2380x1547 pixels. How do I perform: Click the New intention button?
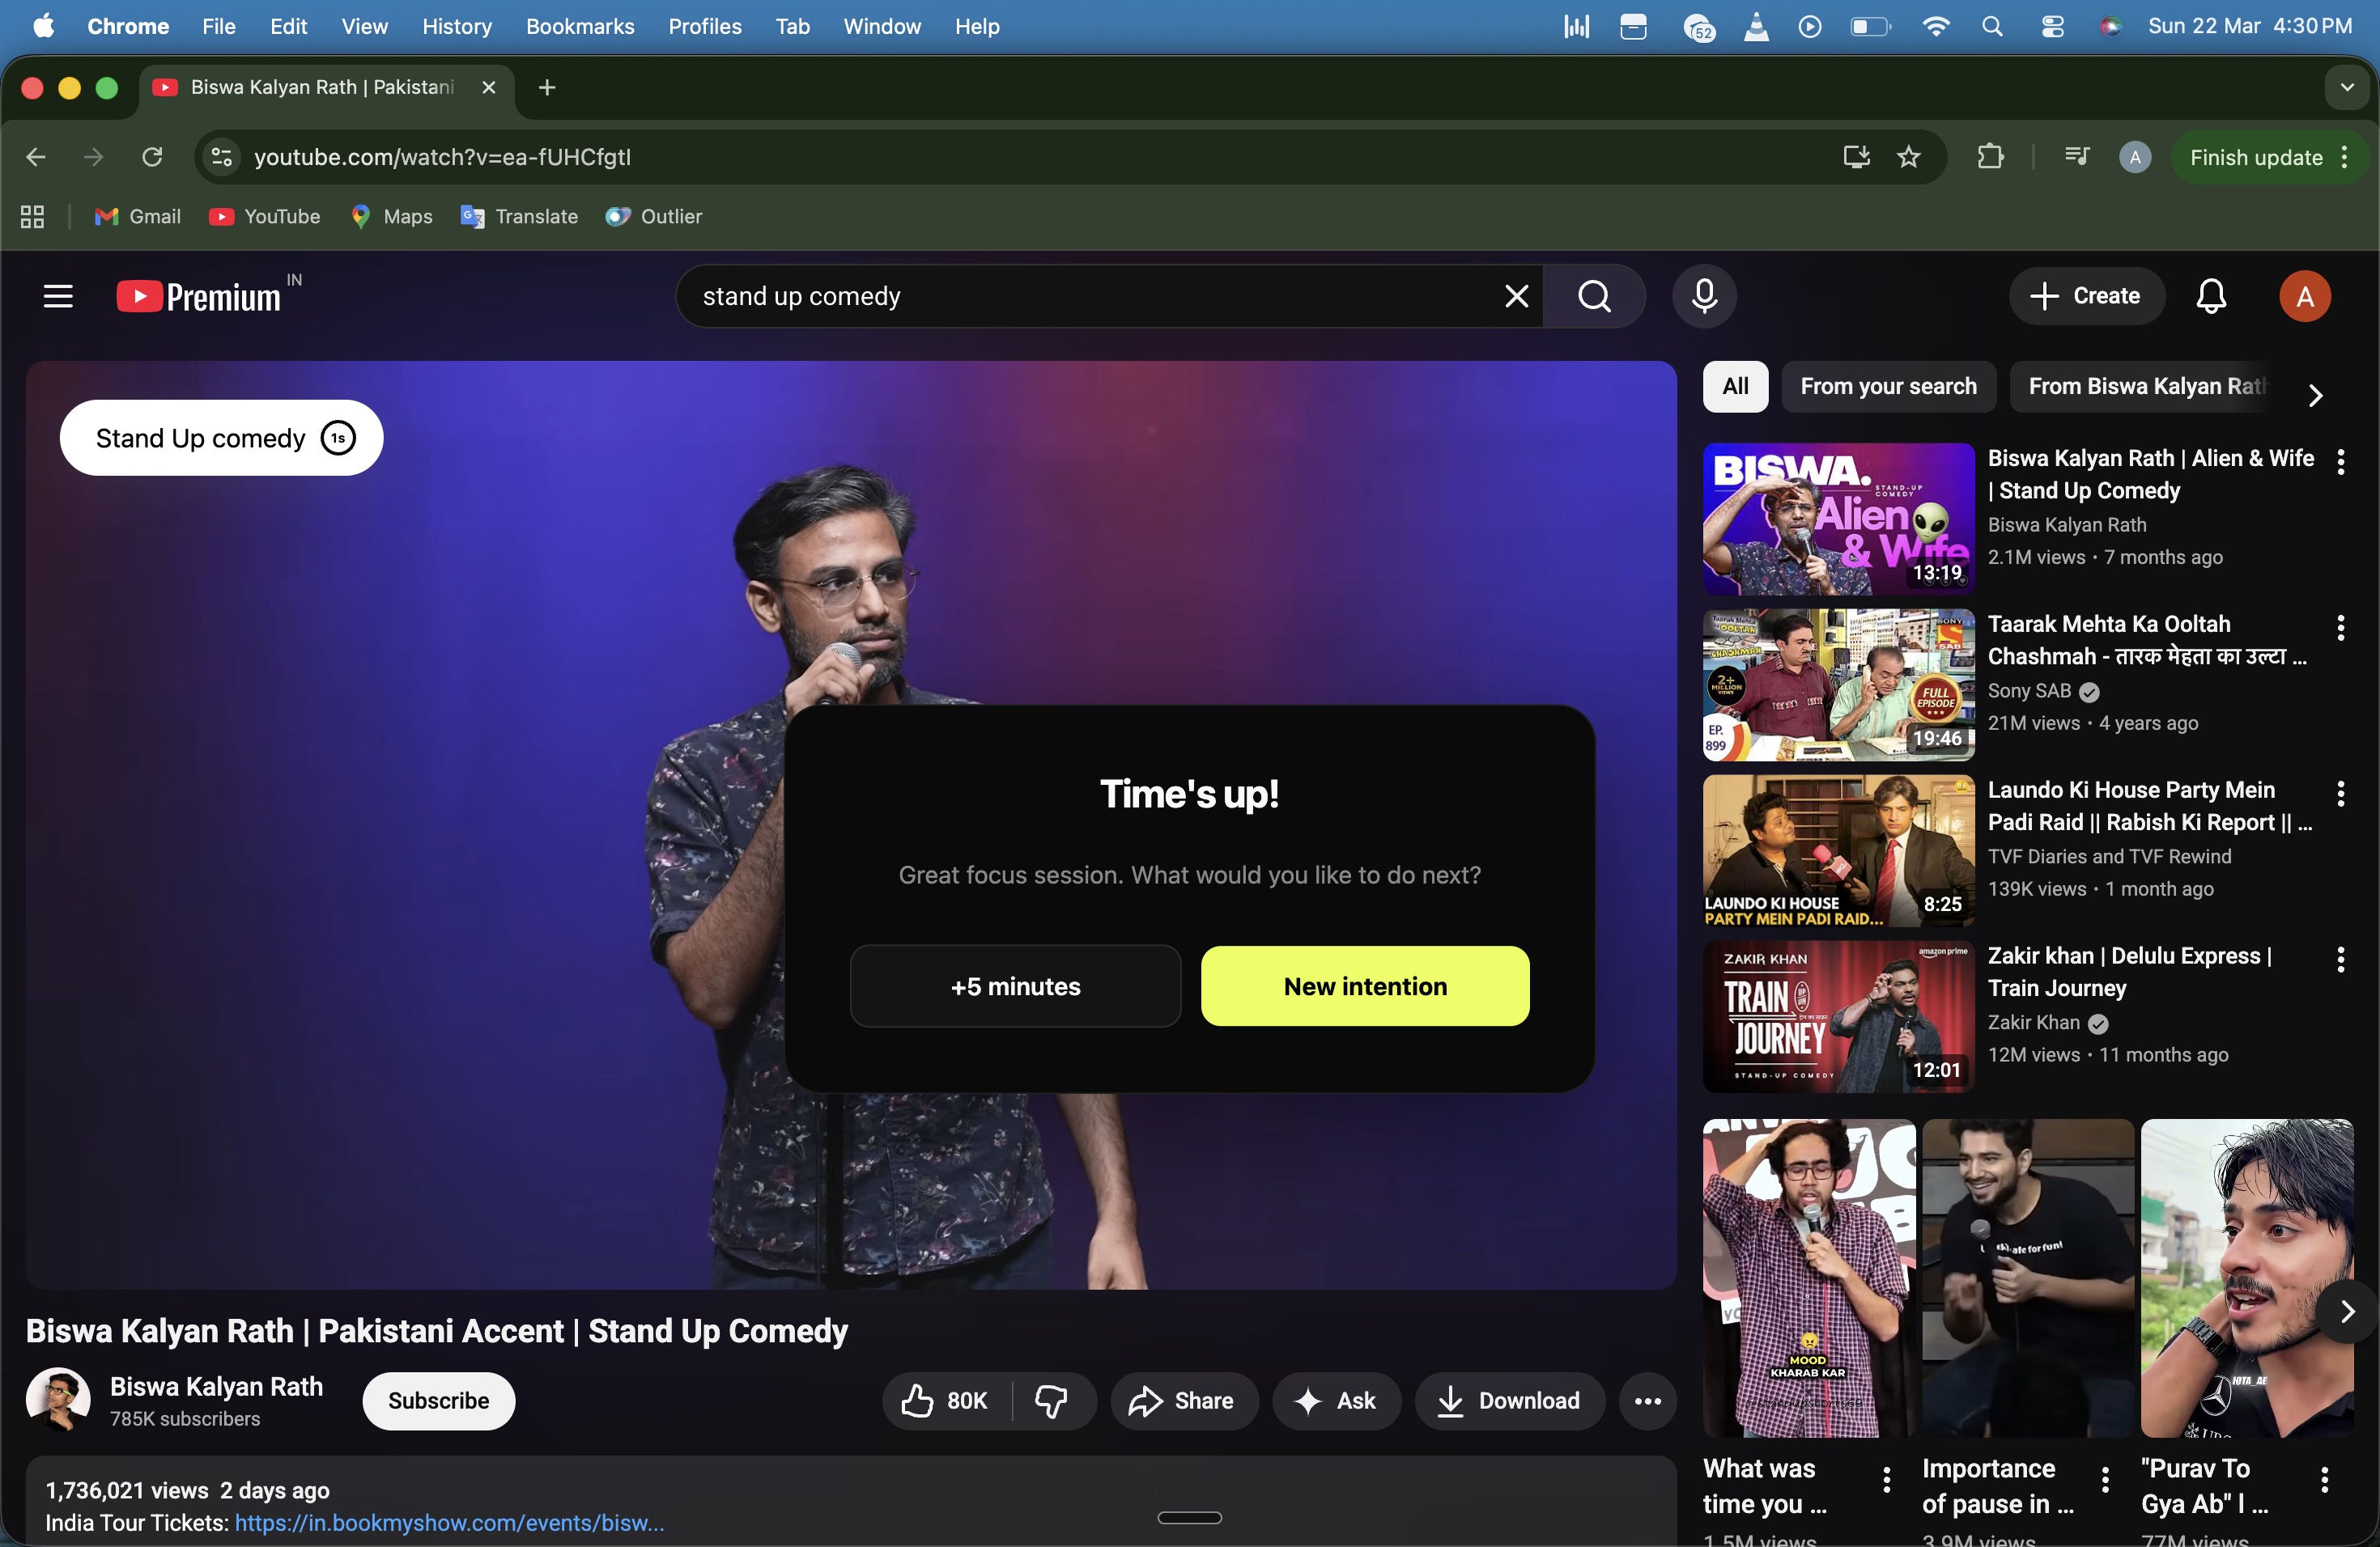coord(1364,985)
